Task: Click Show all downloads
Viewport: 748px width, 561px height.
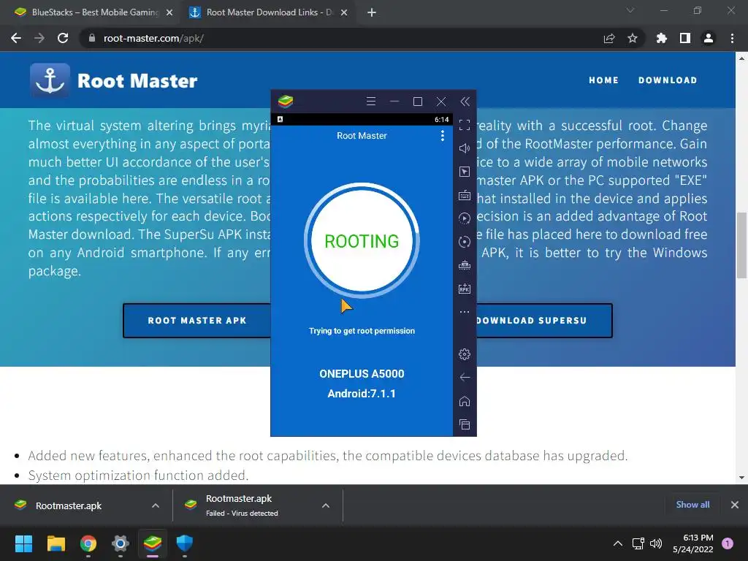Action: pyautogui.click(x=692, y=505)
